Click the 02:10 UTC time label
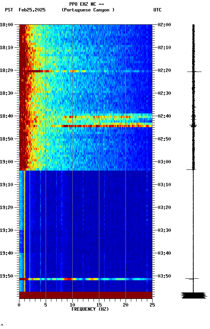Image resolution: width=210 pixels, height=329 pixels. click(x=164, y=48)
